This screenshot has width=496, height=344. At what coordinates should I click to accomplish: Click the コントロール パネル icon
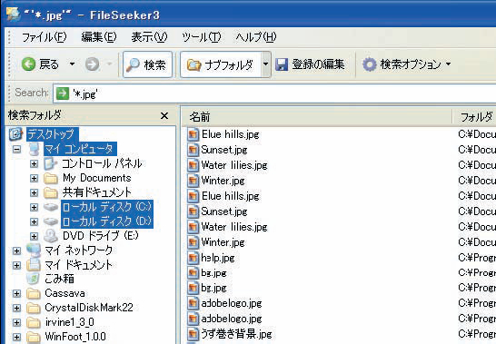(x=51, y=163)
